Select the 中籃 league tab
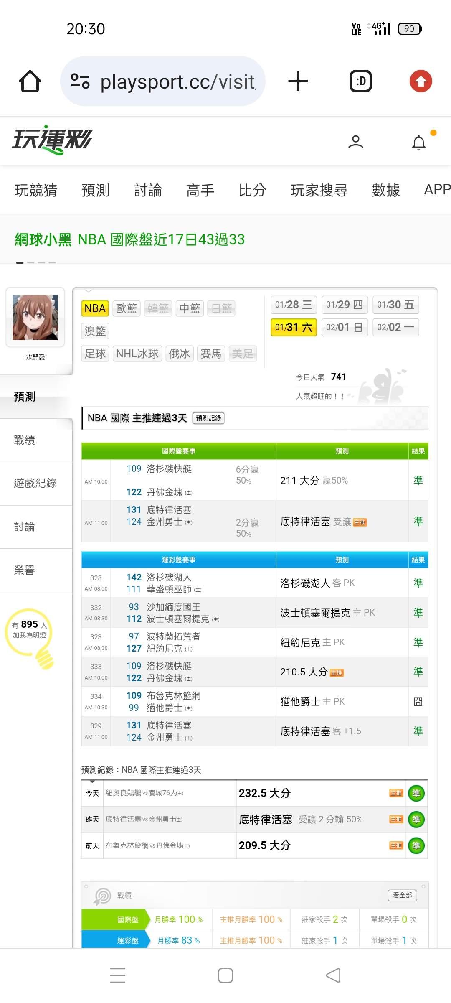 pos(190,308)
